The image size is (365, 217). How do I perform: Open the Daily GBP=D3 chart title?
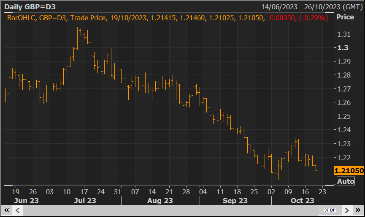pos(29,7)
